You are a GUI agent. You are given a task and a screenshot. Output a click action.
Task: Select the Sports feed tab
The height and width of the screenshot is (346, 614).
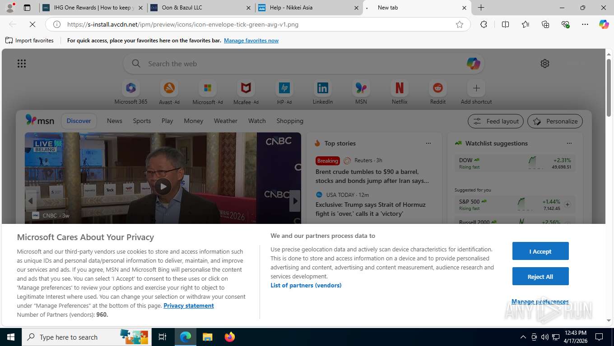142,121
